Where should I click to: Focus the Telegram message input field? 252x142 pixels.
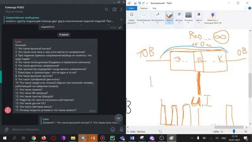[x=59, y=129]
